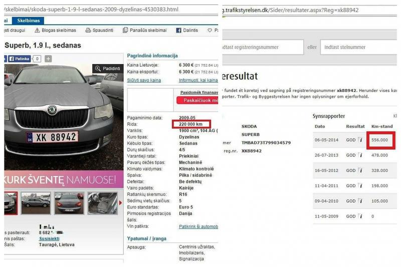Click the Resultat column header
The height and width of the screenshot is (267, 401).
pos(355,126)
